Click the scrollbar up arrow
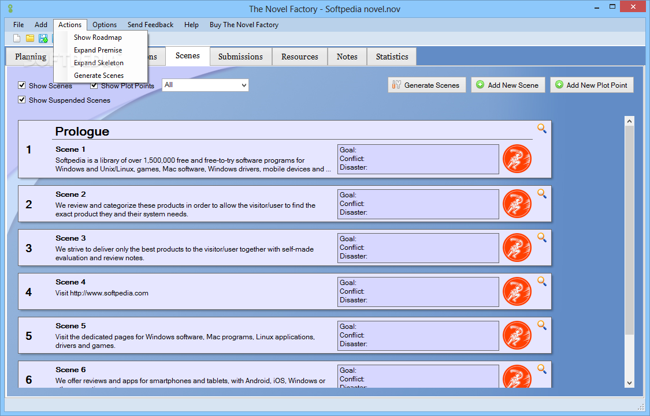The height and width of the screenshot is (416, 650). [x=629, y=121]
